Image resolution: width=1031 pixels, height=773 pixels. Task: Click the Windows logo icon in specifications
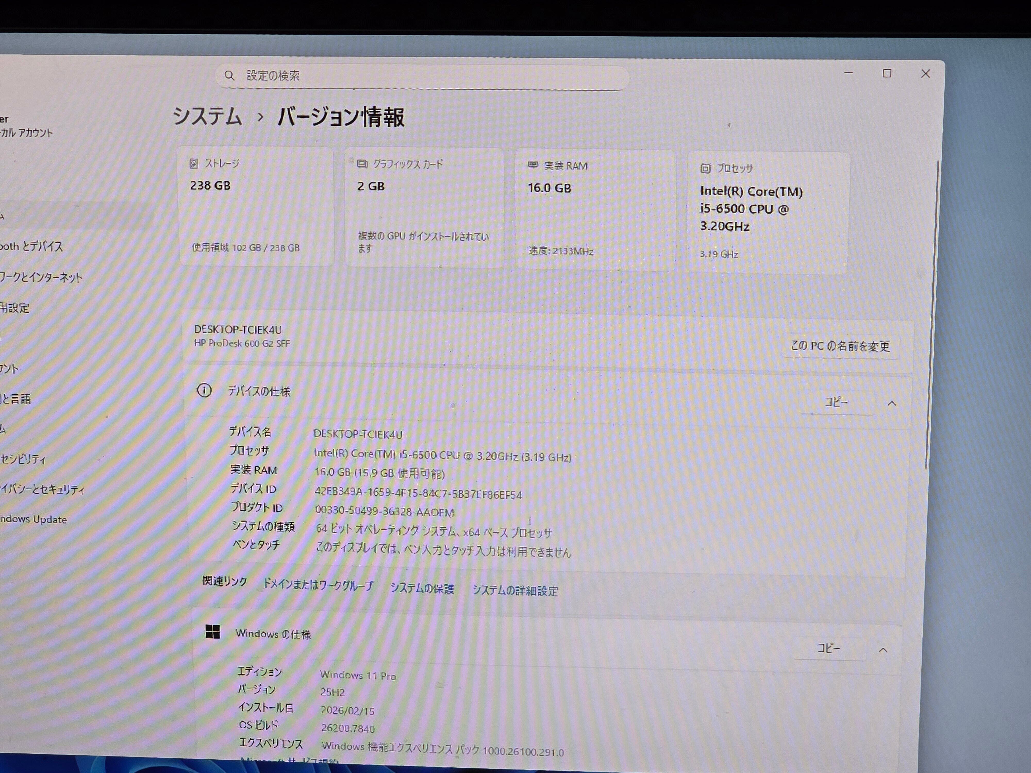[213, 632]
